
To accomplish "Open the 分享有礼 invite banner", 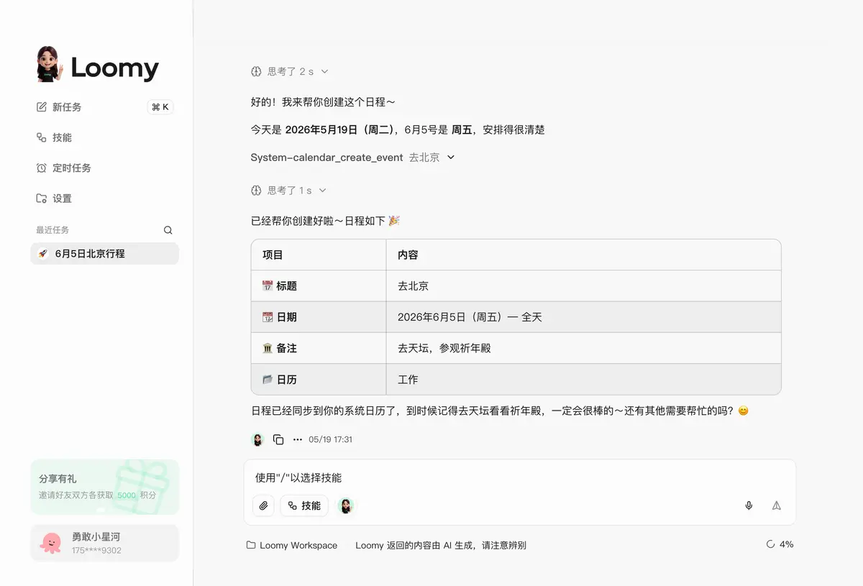I will pyautogui.click(x=104, y=487).
